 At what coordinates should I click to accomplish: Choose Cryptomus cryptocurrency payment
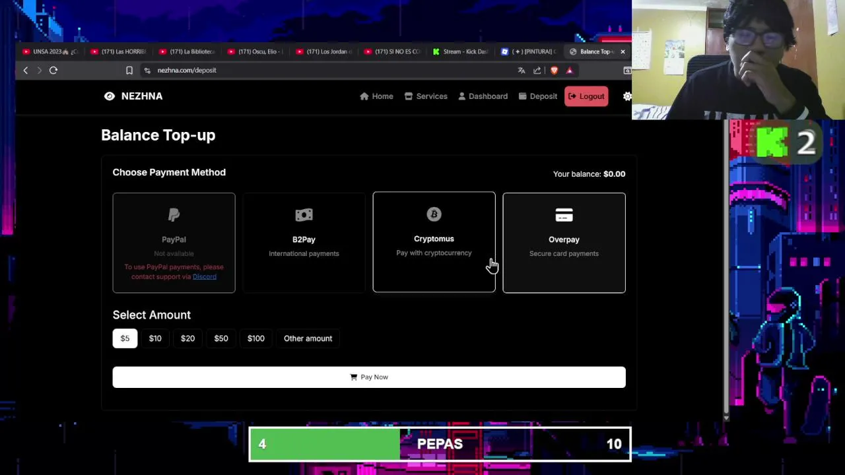click(x=434, y=242)
